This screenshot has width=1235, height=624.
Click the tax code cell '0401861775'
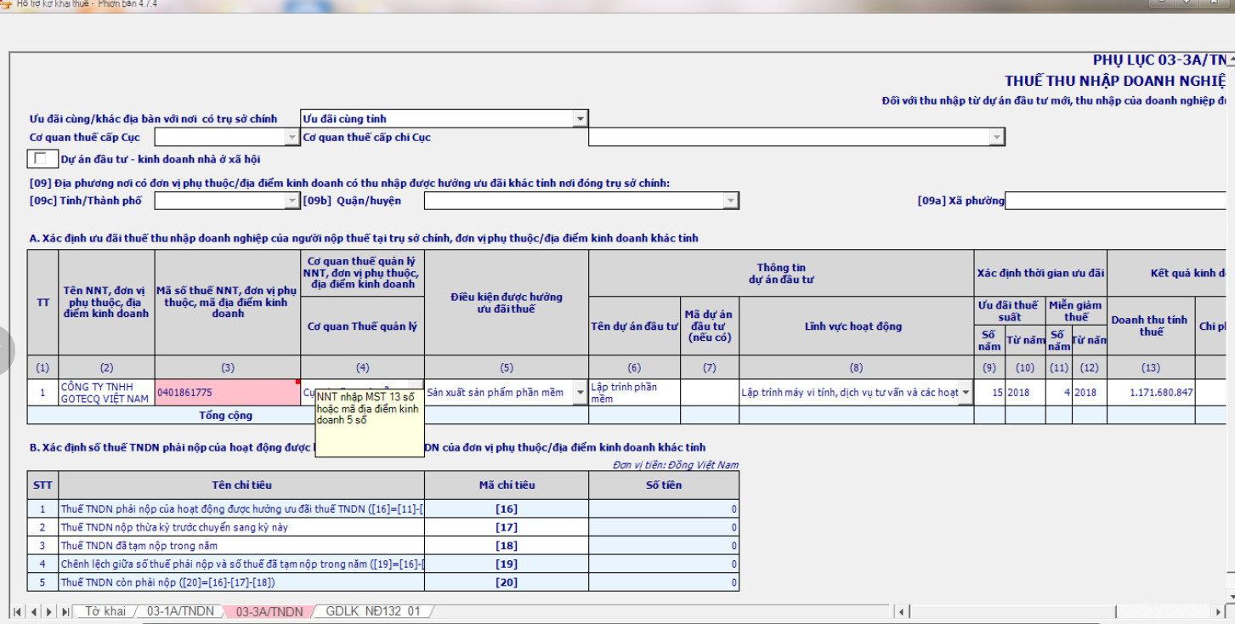(228, 393)
